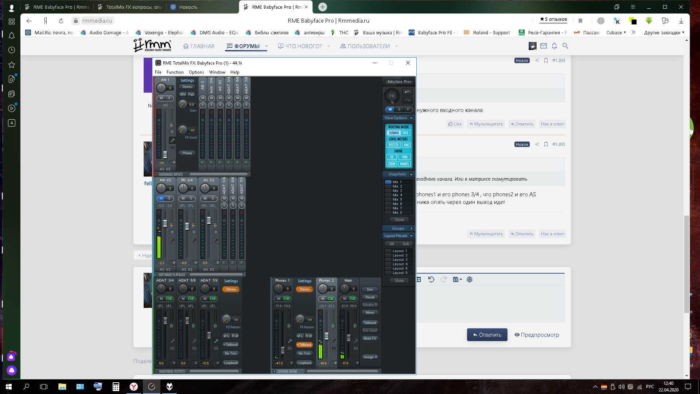Open the Options menu in TotalMix

click(x=196, y=72)
